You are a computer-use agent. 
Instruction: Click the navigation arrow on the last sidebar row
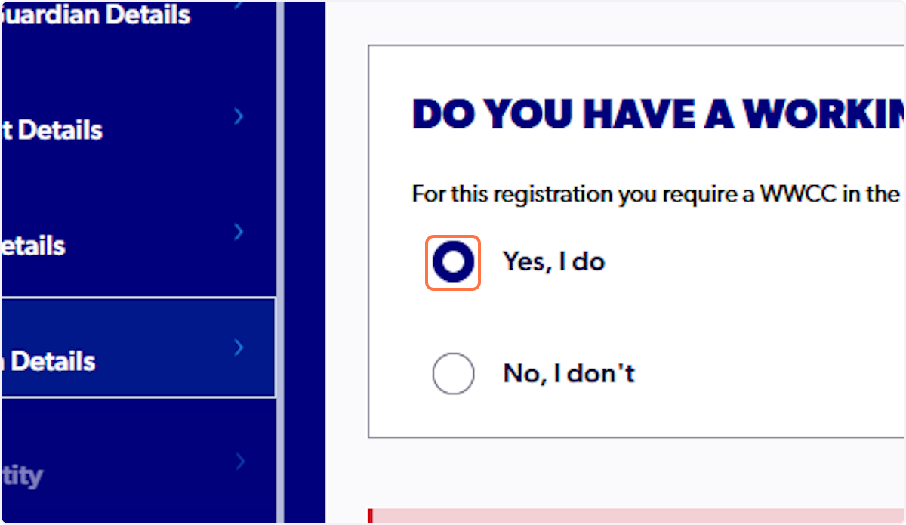[239, 461]
